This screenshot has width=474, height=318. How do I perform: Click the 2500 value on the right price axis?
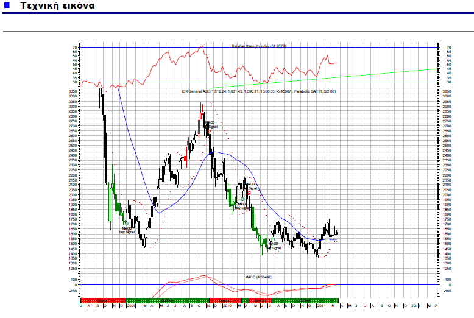(x=447, y=146)
